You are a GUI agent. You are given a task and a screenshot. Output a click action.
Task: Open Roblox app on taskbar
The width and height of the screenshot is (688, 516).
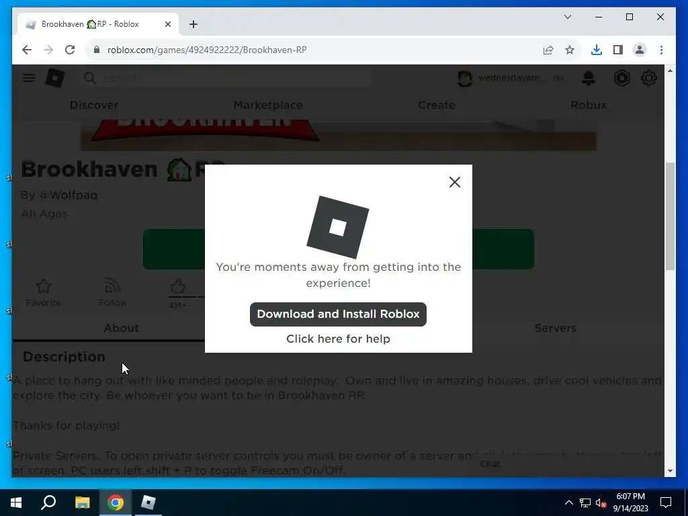pyautogui.click(x=148, y=503)
